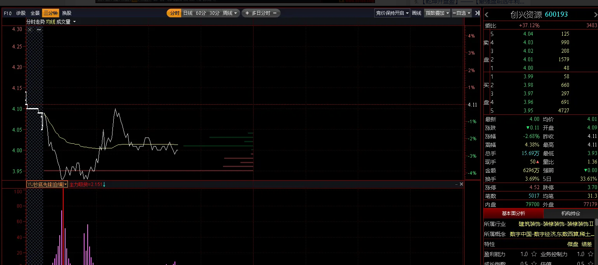Switch to the 日线 chart tab
The image size is (598, 265).
click(188, 13)
